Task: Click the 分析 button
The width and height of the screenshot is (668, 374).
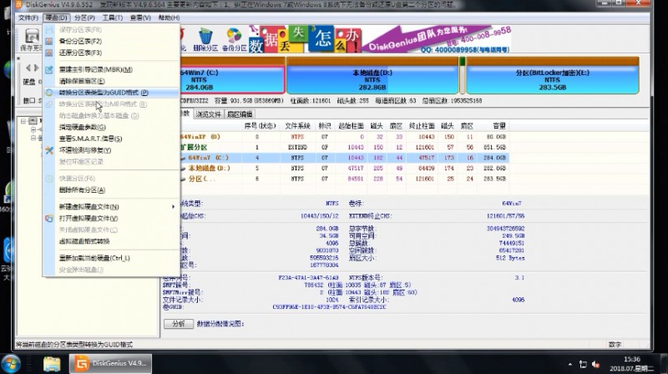Action: tap(179, 324)
